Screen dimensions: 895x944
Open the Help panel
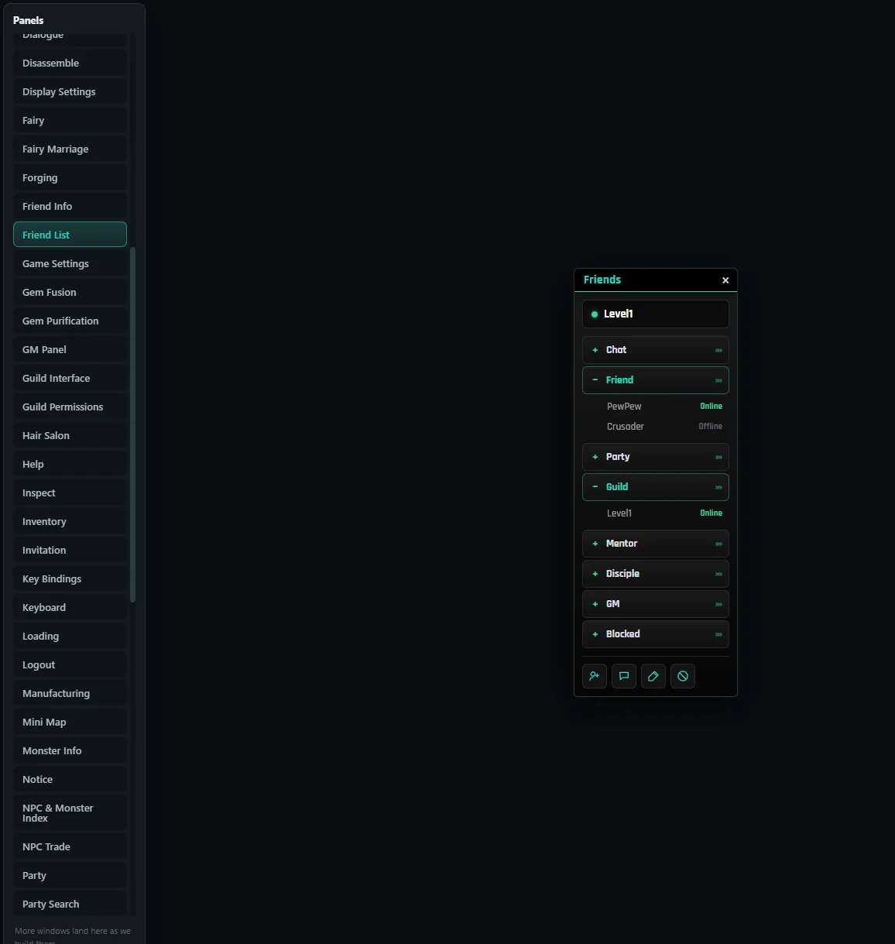(x=70, y=464)
